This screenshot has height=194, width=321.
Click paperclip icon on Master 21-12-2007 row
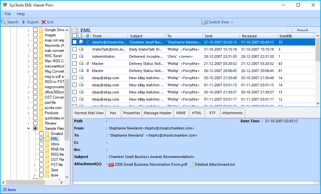click(87, 64)
